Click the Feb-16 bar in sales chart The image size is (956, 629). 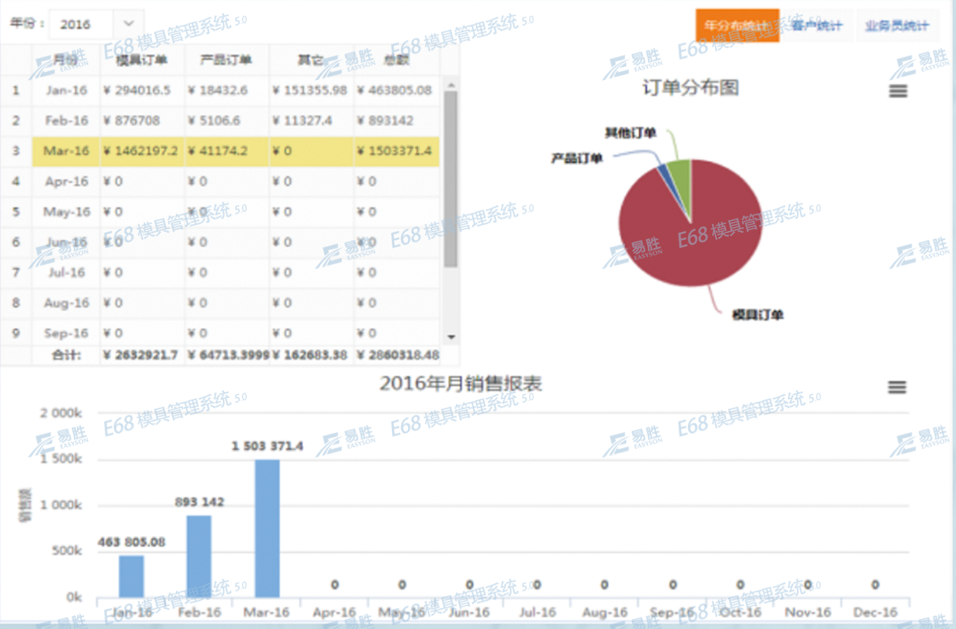pyautogui.click(x=199, y=557)
